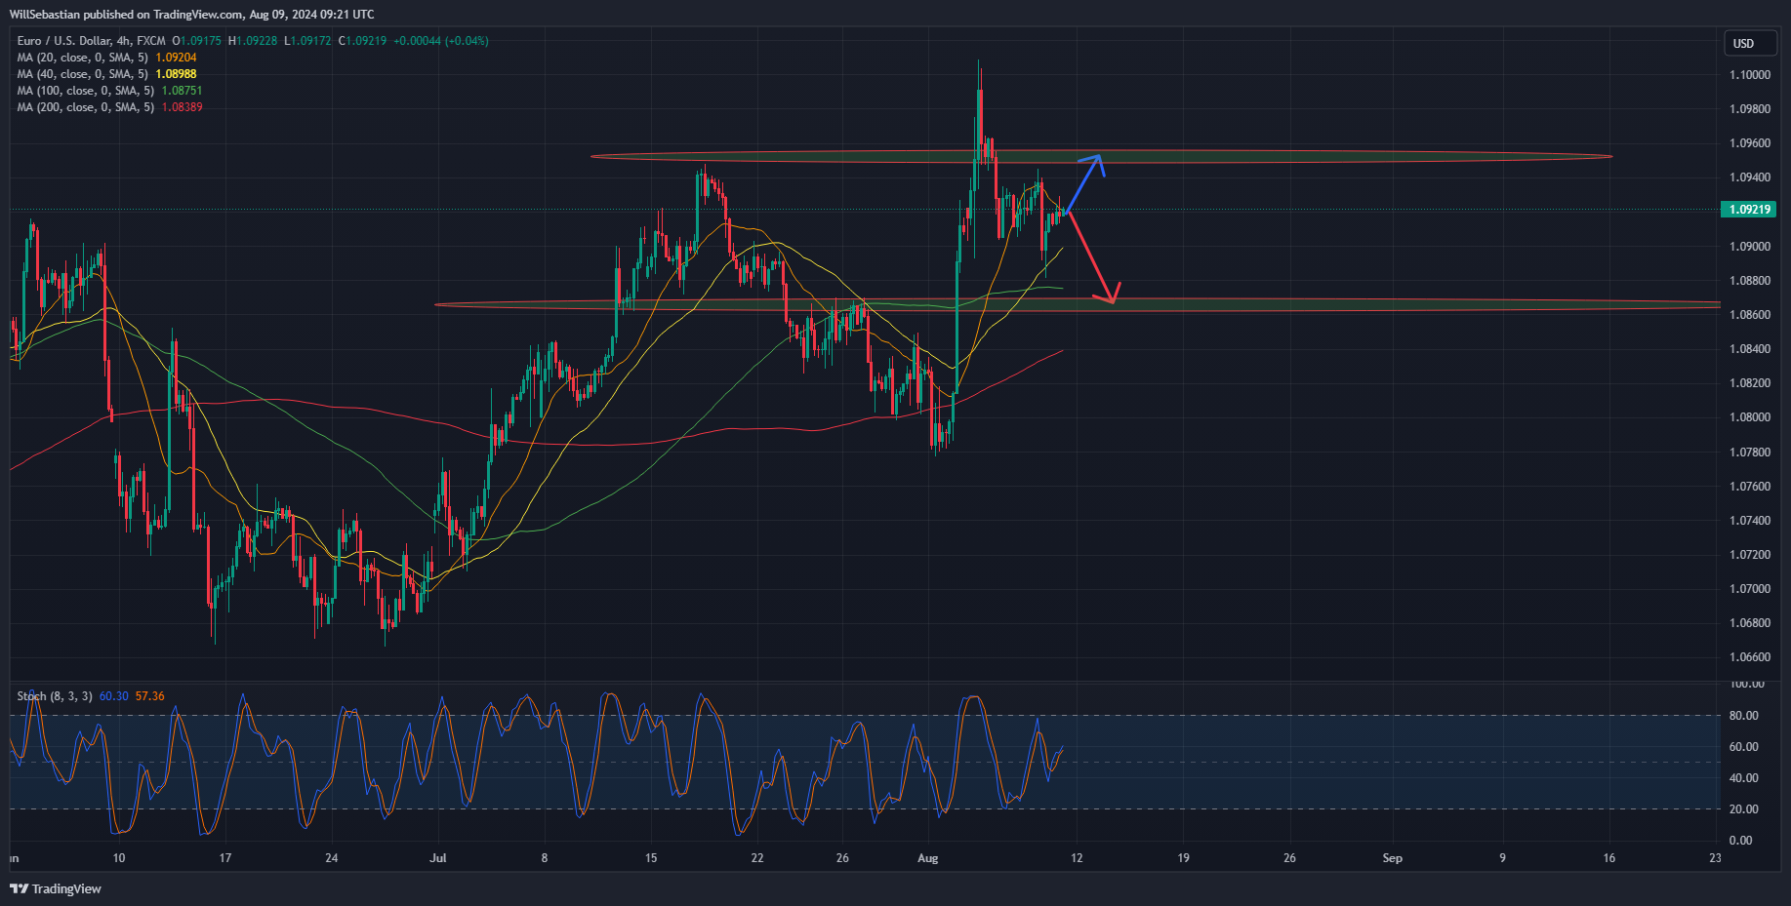Click the 1.06800 price axis label
The height and width of the screenshot is (906, 1791).
pos(1749,623)
